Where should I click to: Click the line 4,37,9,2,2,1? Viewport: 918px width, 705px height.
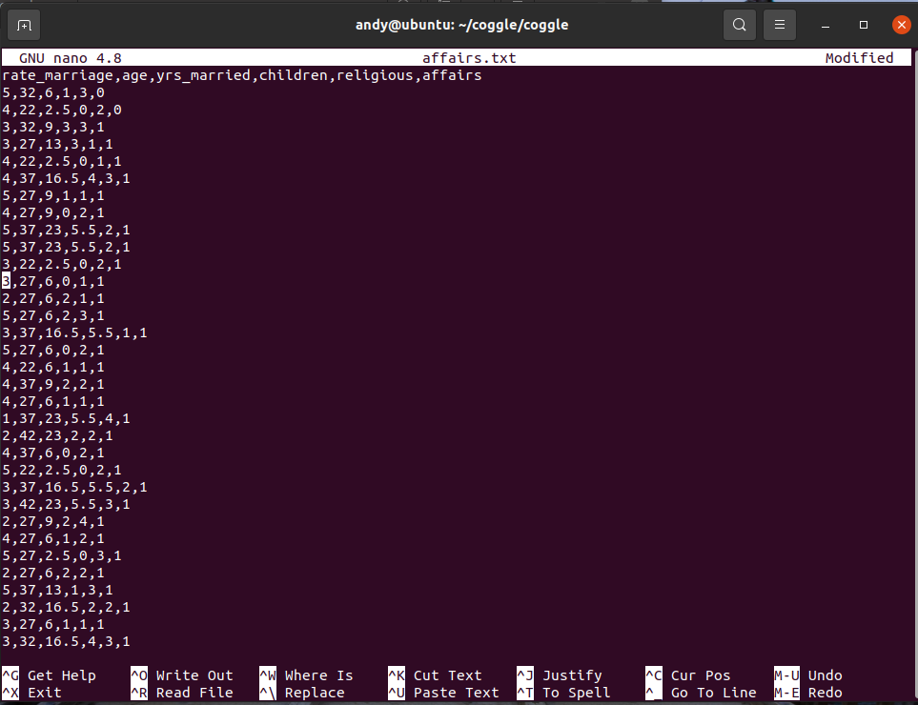coord(53,384)
